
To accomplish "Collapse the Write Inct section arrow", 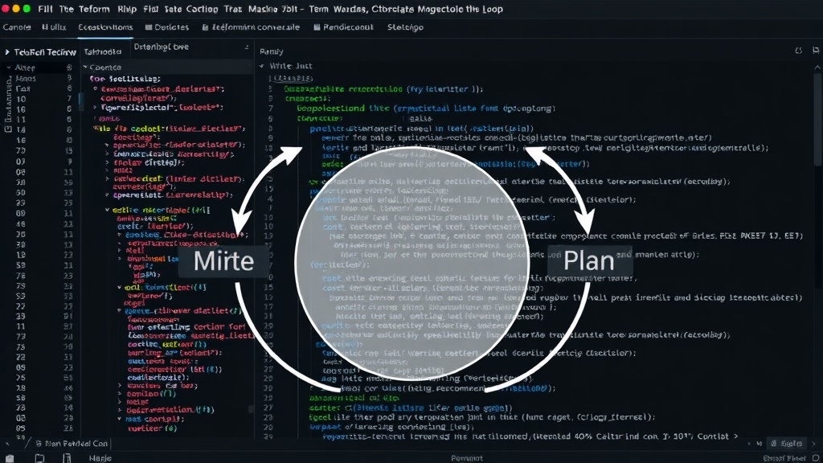I will [261, 66].
